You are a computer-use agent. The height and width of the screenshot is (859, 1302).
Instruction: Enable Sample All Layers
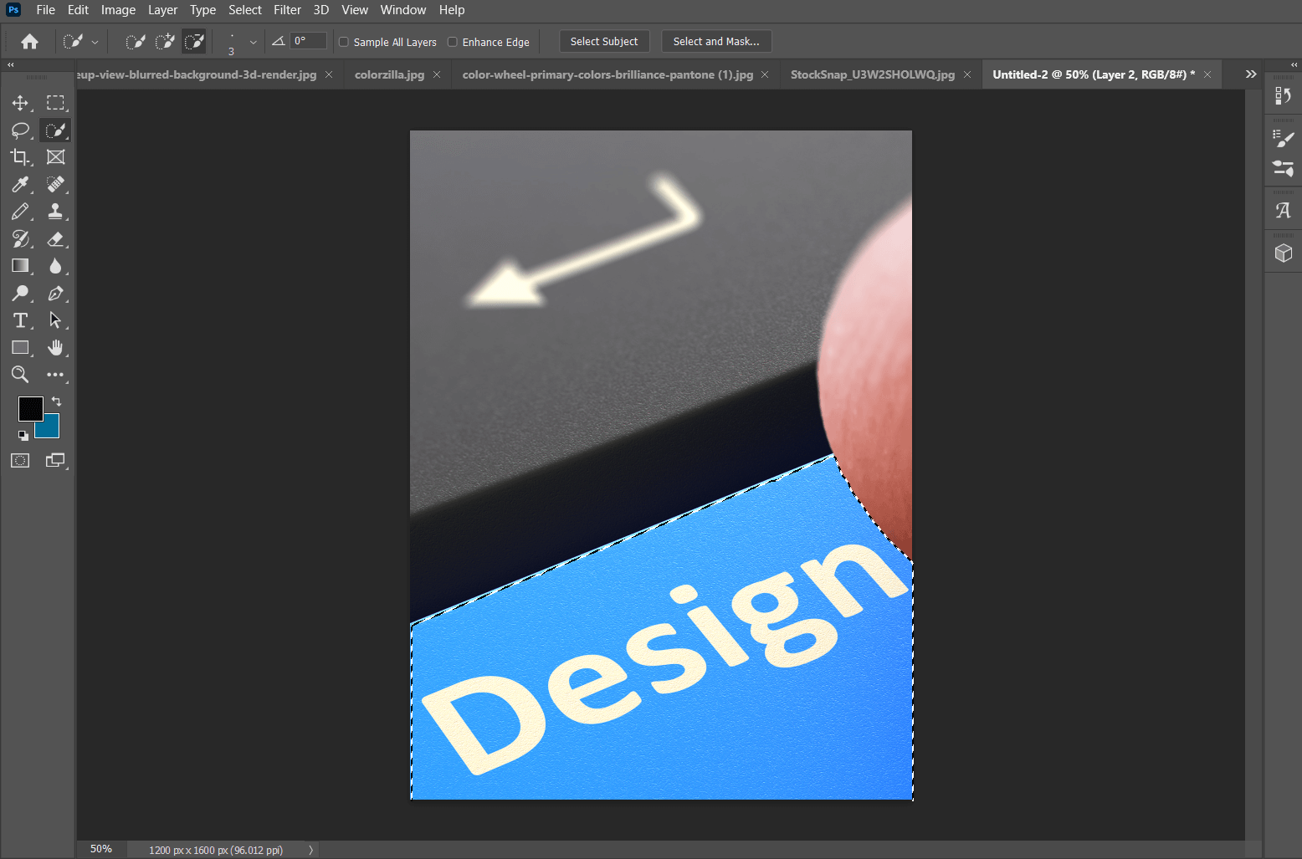click(344, 41)
